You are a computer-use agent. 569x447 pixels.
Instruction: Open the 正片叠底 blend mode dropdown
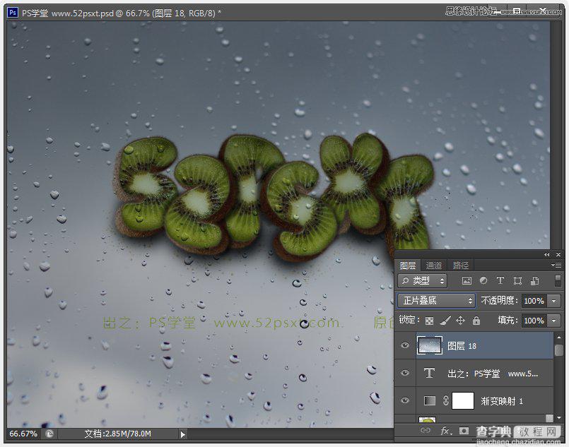(x=437, y=301)
